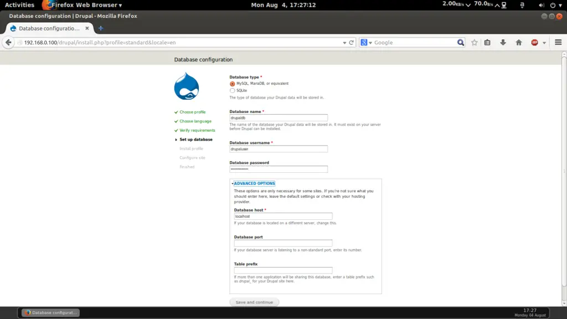Click the Install profile step text
This screenshot has width=567, height=319.
pos(191,148)
